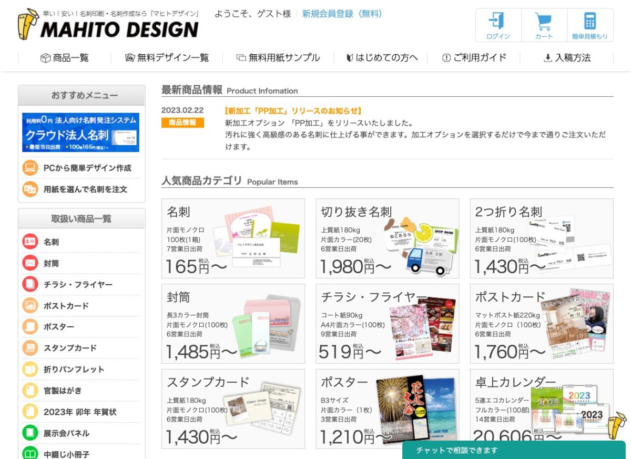Image resolution: width=631 pixels, height=459 pixels.
Task: Click the orange ポストカード sidebar icon
Action: pyautogui.click(x=30, y=305)
